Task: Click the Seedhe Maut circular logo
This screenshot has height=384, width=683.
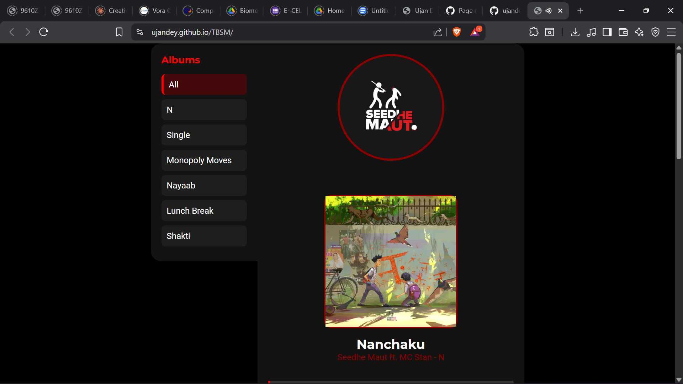Action: pos(391,107)
